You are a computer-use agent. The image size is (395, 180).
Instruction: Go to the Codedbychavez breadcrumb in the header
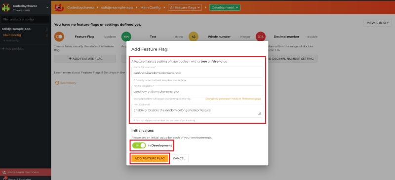coord(80,7)
